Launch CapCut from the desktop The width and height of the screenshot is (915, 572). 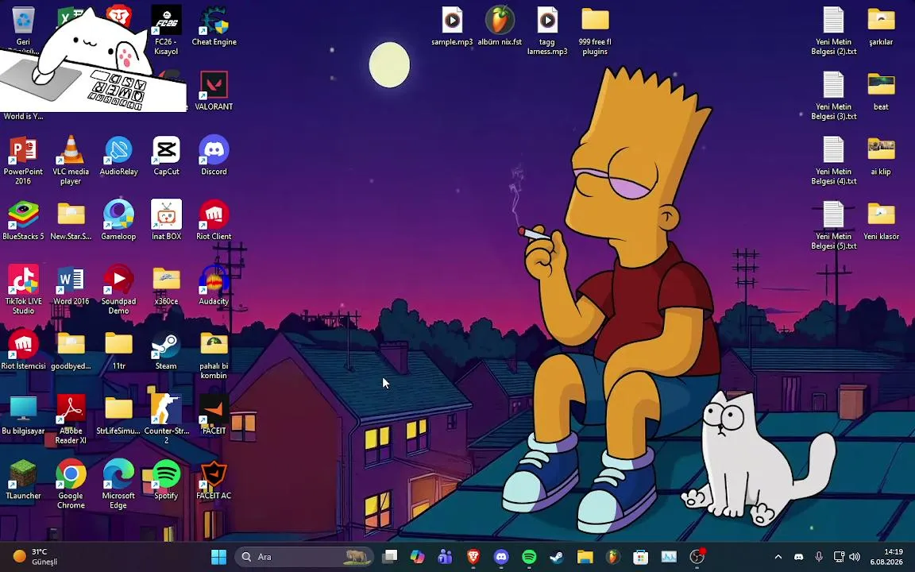coord(166,156)
